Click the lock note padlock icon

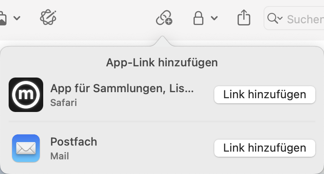coord(198,18)
